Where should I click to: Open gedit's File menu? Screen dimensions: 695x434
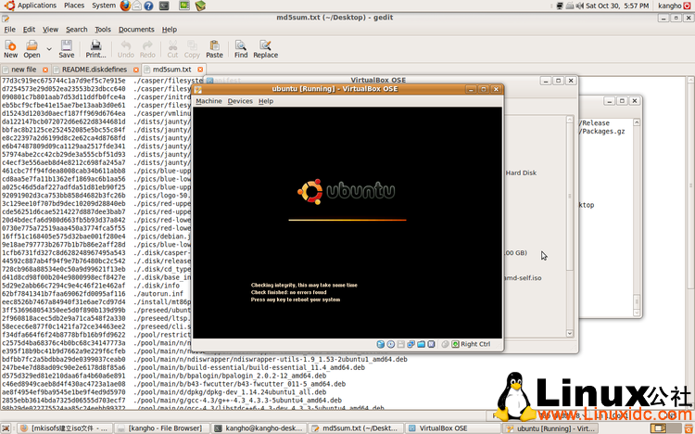10,30
